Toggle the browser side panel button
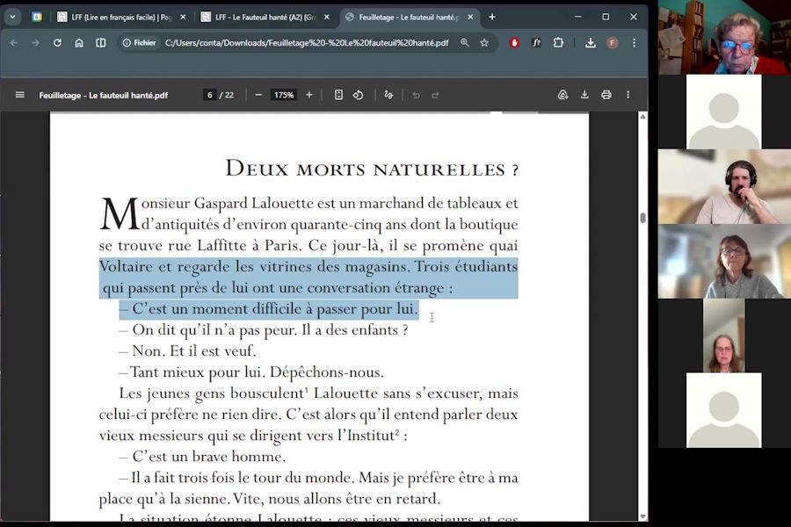Viewport: 791px width, 527px height. [100, 42]
